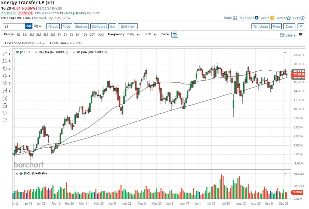Click the ET symbol input field
Image resolution: width=309 pixels, height=209 pixels.
coord(14,26)
